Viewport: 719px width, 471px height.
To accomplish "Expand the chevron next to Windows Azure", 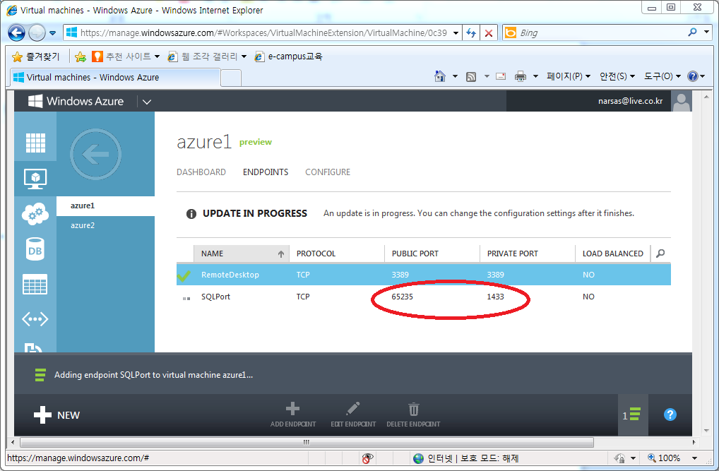I will 147,102.
